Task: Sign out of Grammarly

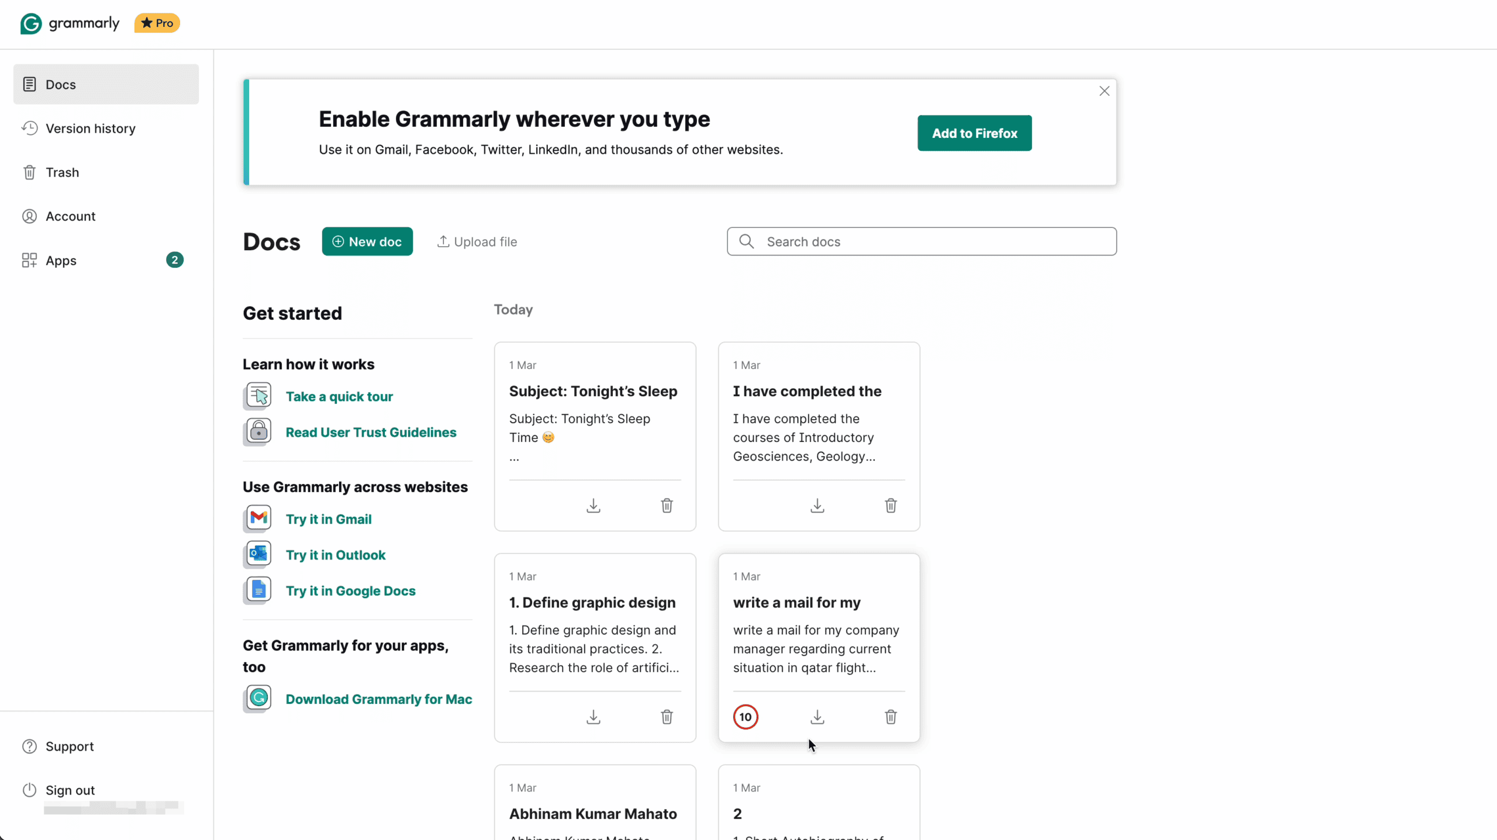Action: coord(70,790)
